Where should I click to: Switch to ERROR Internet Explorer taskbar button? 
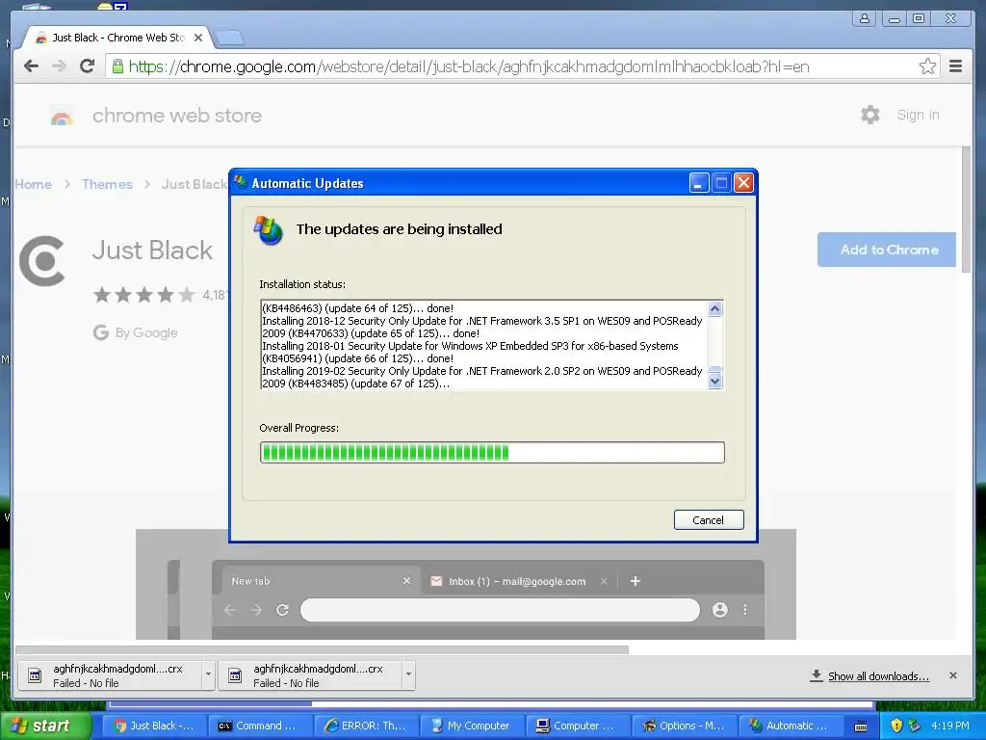(x=365, y=726)
